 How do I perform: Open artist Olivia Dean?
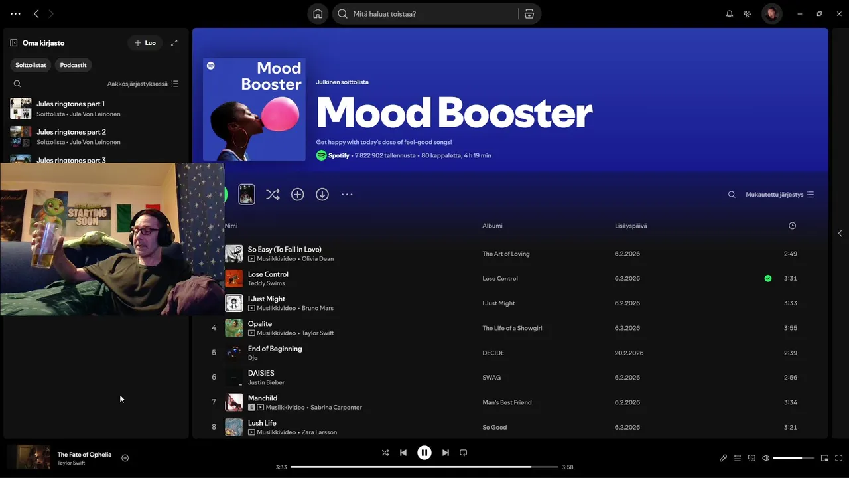(x=318, y=258)
